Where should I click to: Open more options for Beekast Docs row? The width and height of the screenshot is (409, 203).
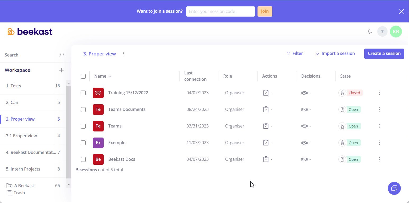tap(380, 159)
